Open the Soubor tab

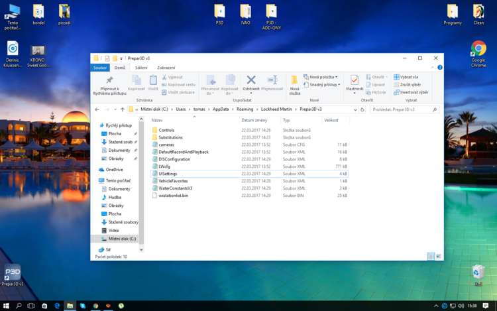point(100,68)
